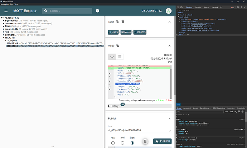
Task: Pause incoming updates with the pause icon
Action: click(x=97, y=11)
